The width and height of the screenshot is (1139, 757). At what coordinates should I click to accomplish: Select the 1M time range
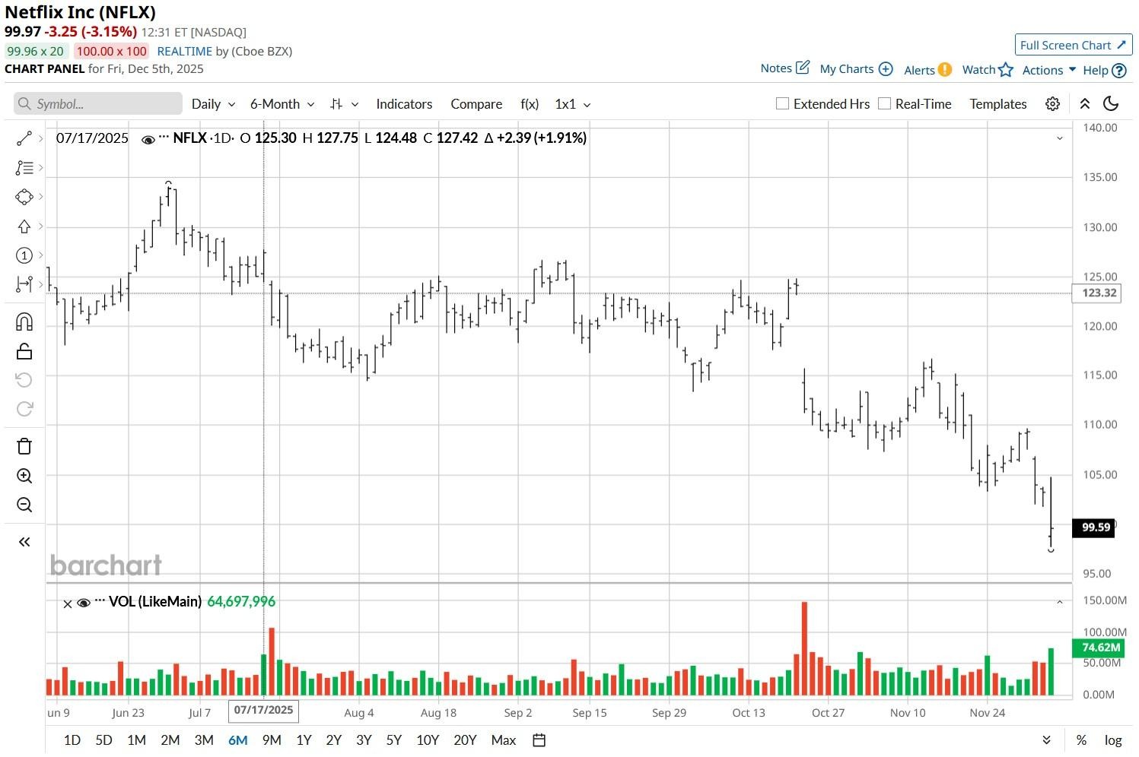tap(136, 740)
